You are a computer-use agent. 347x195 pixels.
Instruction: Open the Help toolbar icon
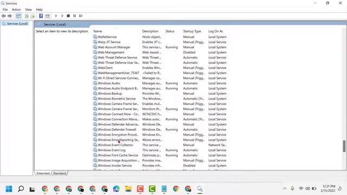point(41,16)
